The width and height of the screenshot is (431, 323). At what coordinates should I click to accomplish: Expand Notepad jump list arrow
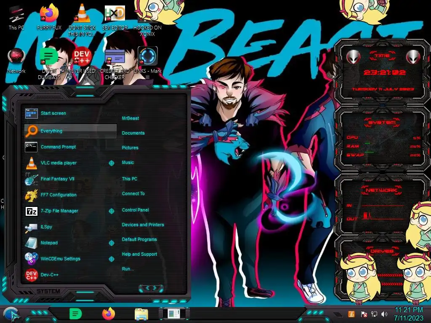click(x=111, y=243)
